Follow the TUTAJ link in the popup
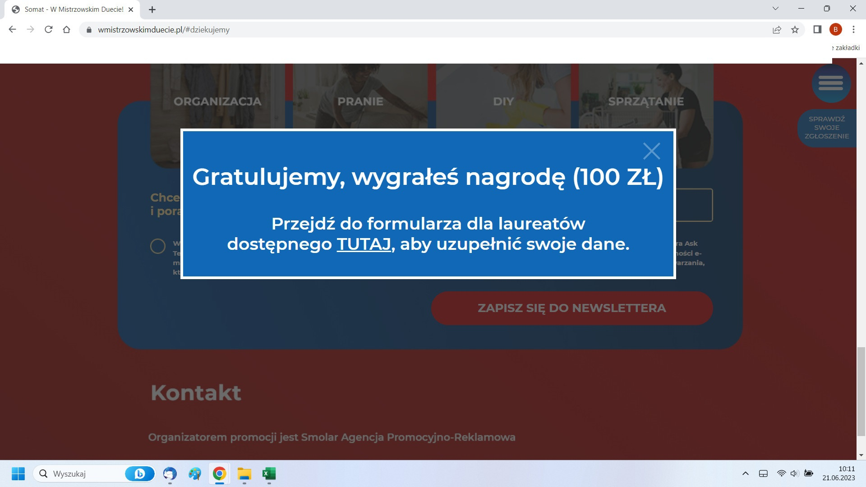The width and height of the screenshot is (866, 487). (x=364, y=244)
